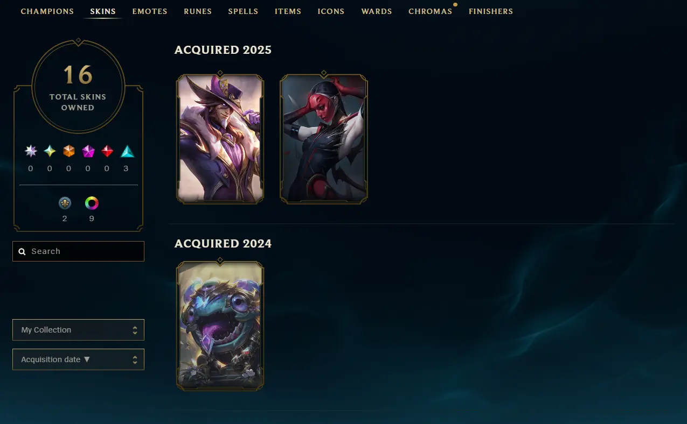Viewport: 687px width, 424px height.
Task: Click the search magnifier icon
Action: 22,251
